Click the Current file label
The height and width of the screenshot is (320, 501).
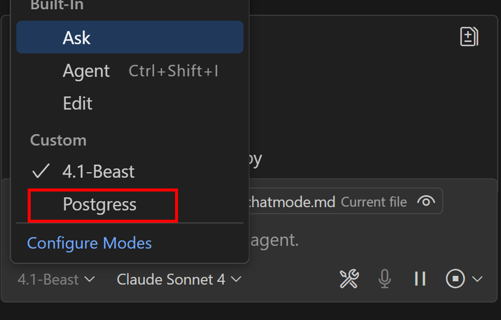tap(374, 202)
